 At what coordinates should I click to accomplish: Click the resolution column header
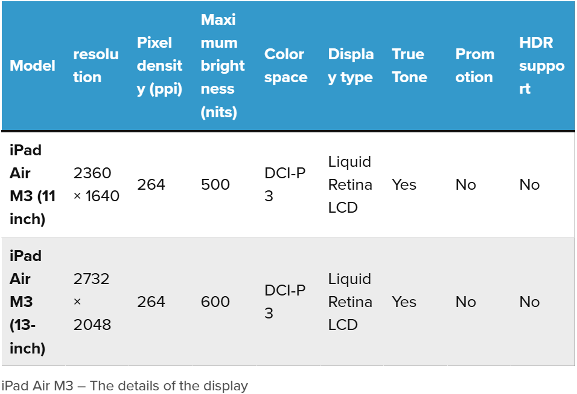tap(96, 66)
